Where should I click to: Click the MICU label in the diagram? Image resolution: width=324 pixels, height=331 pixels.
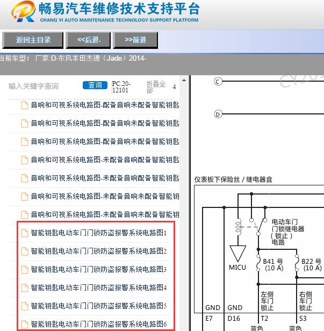pyautogui.click(x=237, y=268)
